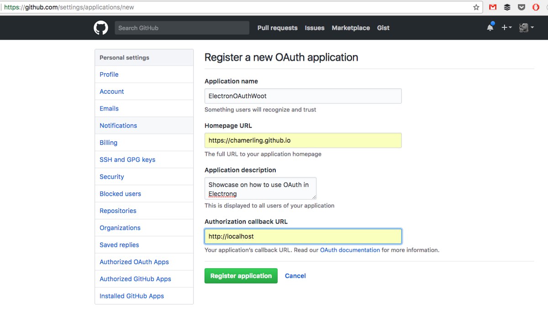
Task: Click the Personal settings sidebar header
Action: (x=144, y=58)
